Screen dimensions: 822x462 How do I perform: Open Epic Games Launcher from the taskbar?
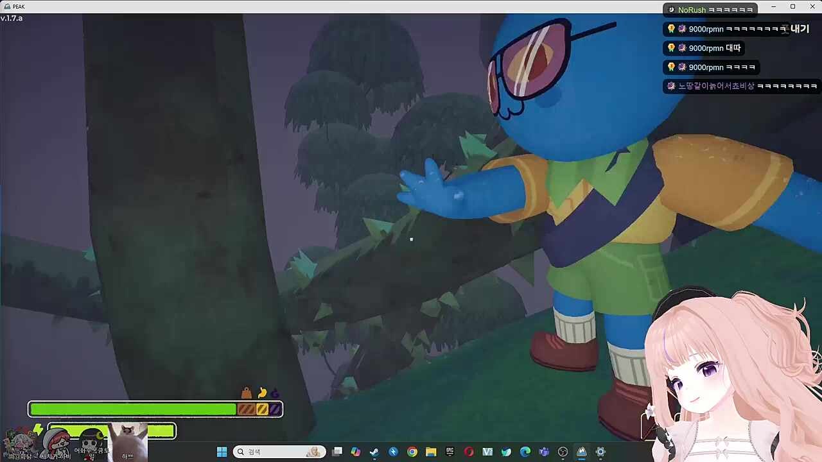450,452
